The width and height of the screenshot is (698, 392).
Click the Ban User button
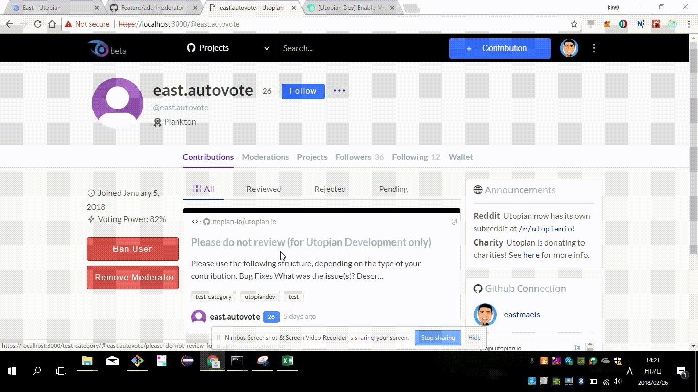pyautogui.click(x=133, y=249)
